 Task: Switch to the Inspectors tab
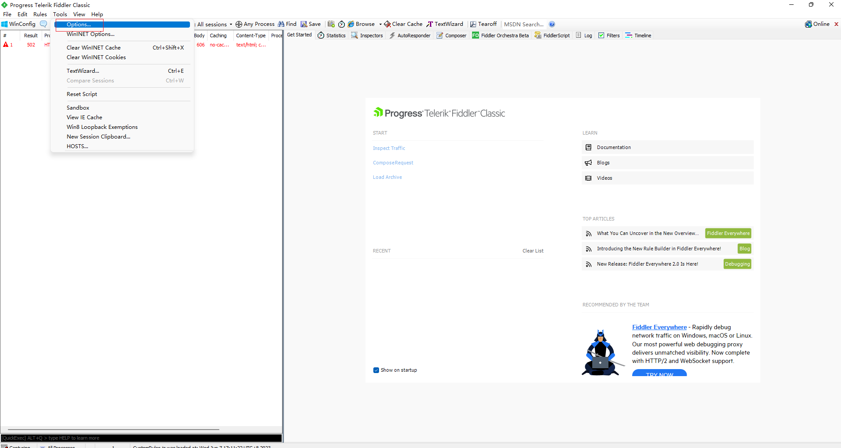point(367,35)
